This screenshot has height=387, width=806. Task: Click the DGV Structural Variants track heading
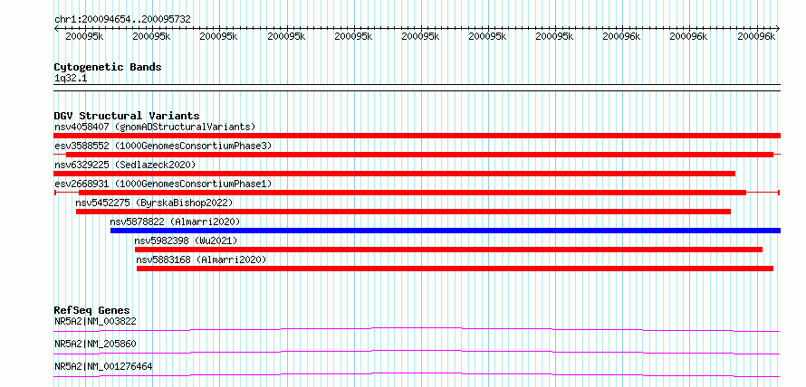pos(127,116)
